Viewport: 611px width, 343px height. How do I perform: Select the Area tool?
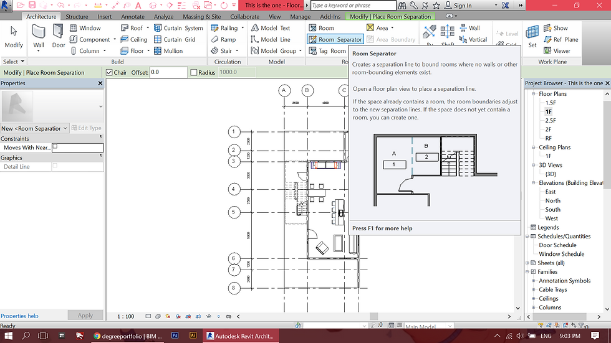(380, 28)
